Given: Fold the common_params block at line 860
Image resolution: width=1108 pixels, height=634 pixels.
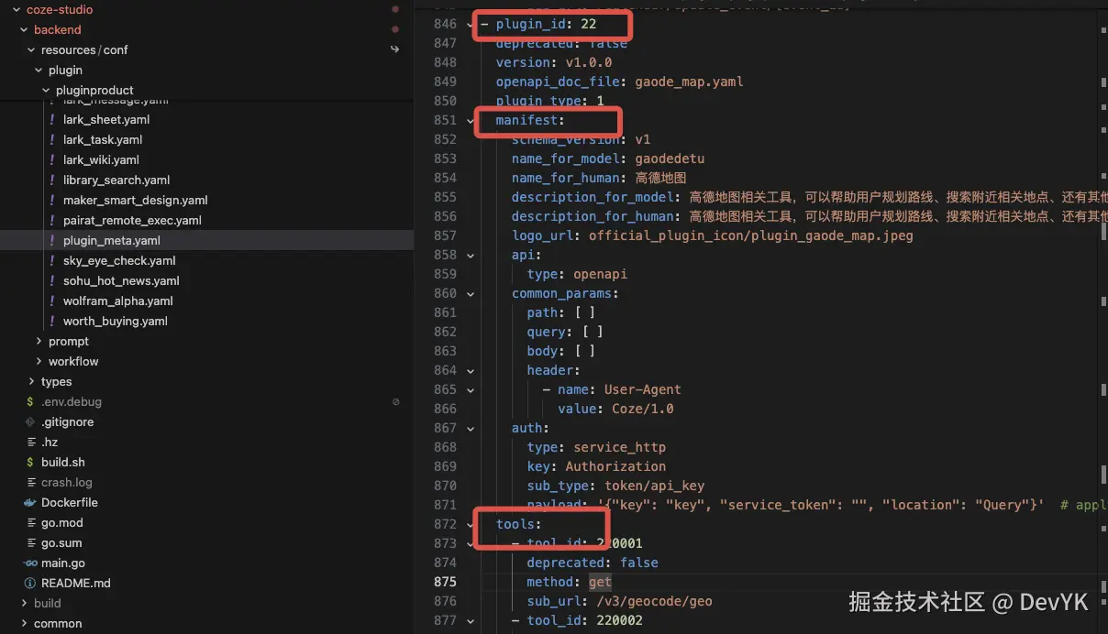Looking at the screenshot, I should 471,293.
